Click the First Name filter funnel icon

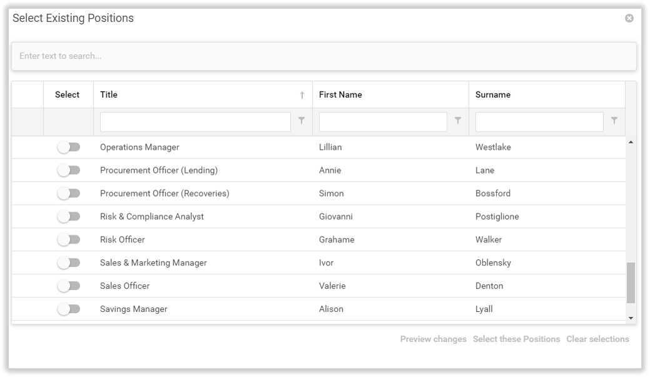458,121
